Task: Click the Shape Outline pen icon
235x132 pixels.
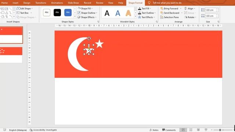Action: coord(79,13)
